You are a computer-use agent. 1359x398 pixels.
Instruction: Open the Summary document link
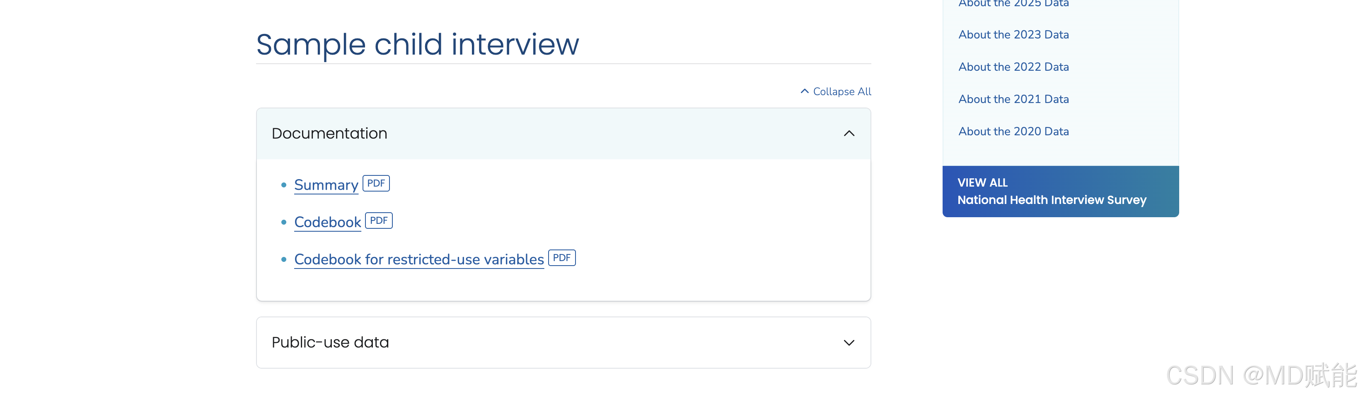tap(326, 185)
